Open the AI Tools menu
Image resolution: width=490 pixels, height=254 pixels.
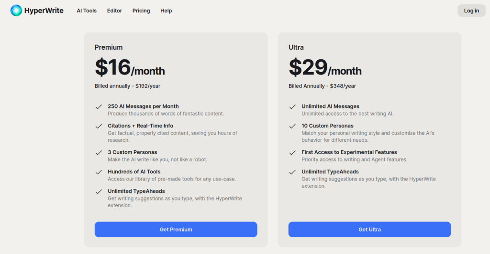[x=87, y=11]
